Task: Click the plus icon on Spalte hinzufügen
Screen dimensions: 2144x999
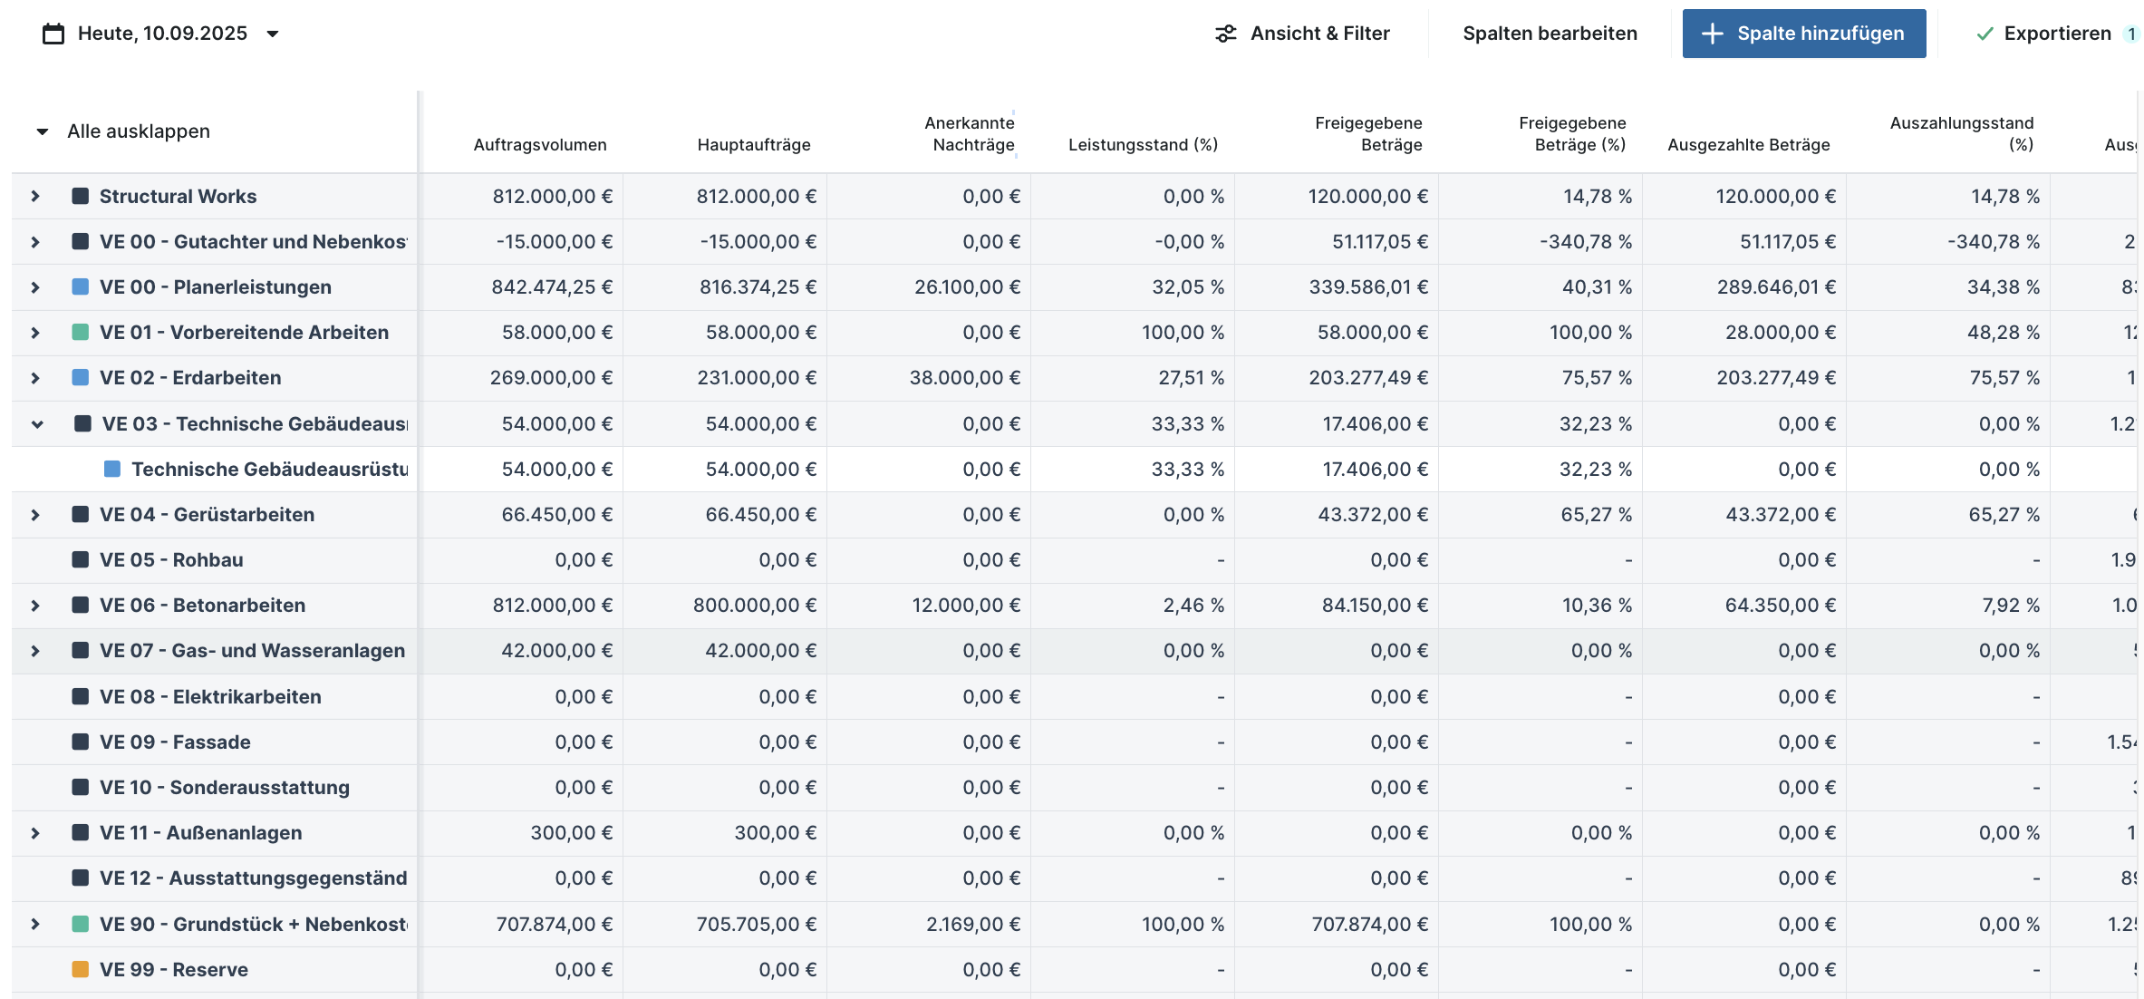Action: [1712, 34]
